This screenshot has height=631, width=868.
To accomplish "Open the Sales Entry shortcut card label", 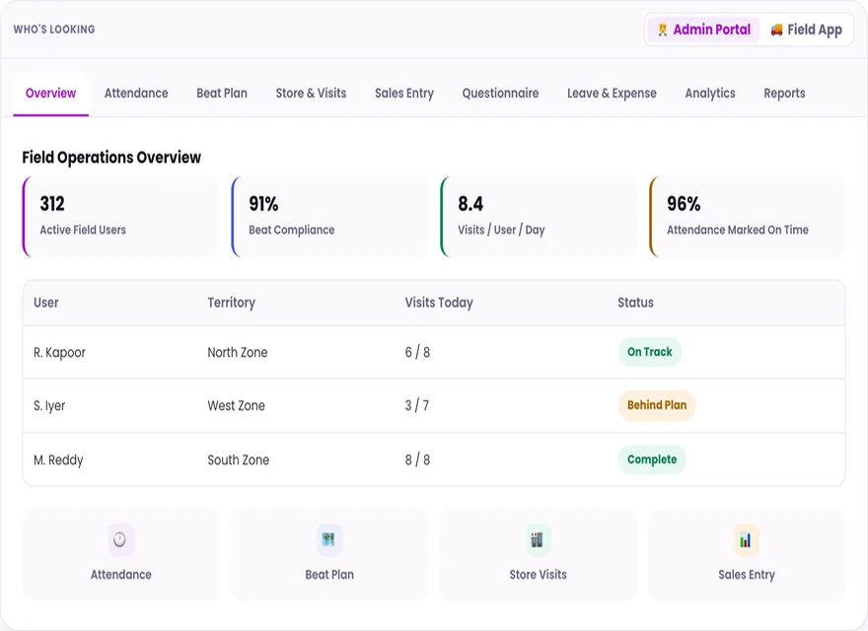I will click(747, 575).
